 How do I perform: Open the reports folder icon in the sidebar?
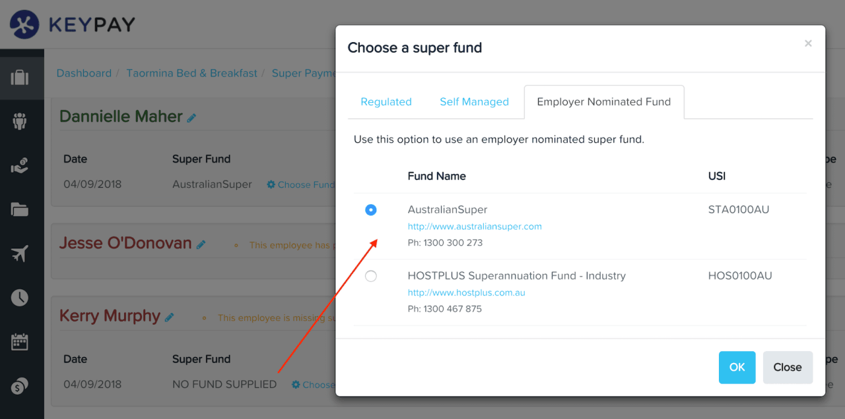(x=22, y=209)
